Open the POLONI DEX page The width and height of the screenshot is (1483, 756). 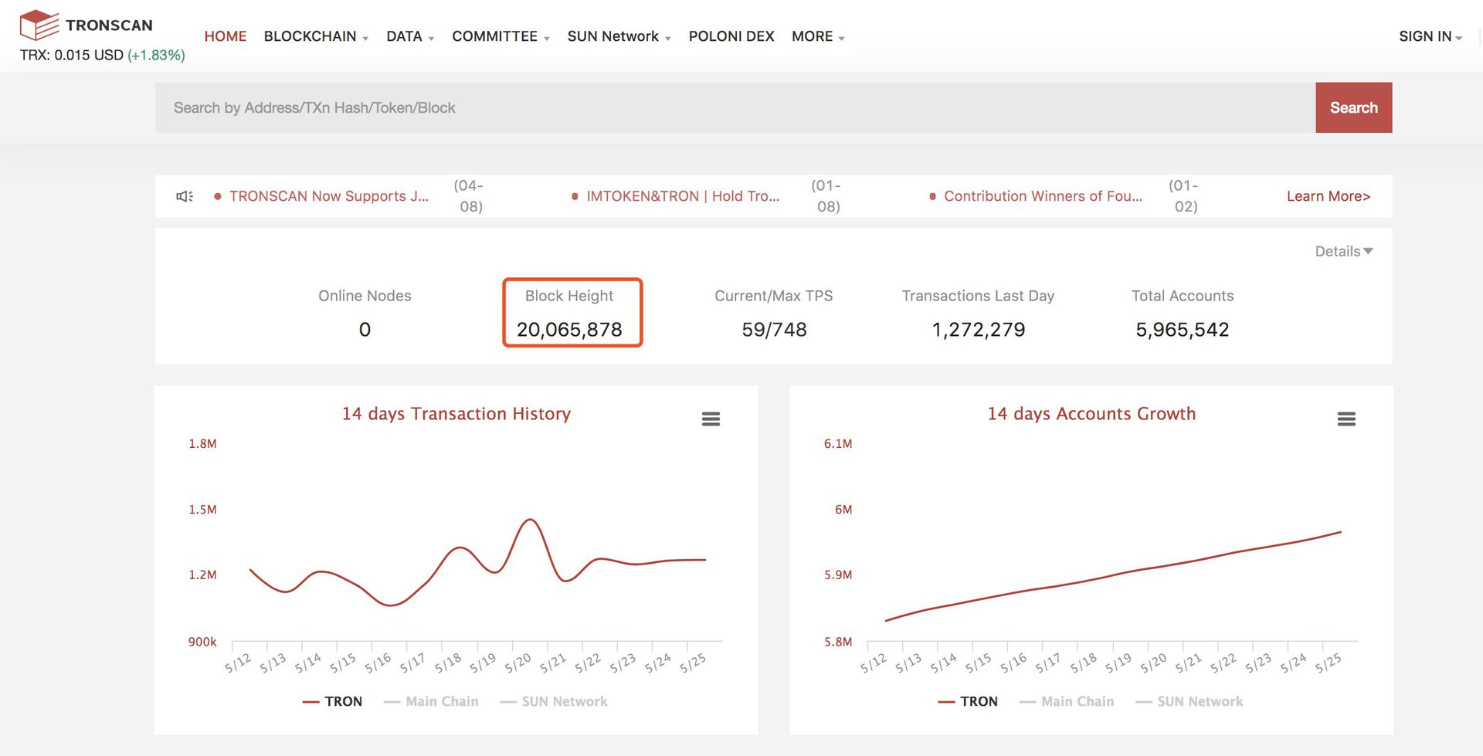(731, 36)
